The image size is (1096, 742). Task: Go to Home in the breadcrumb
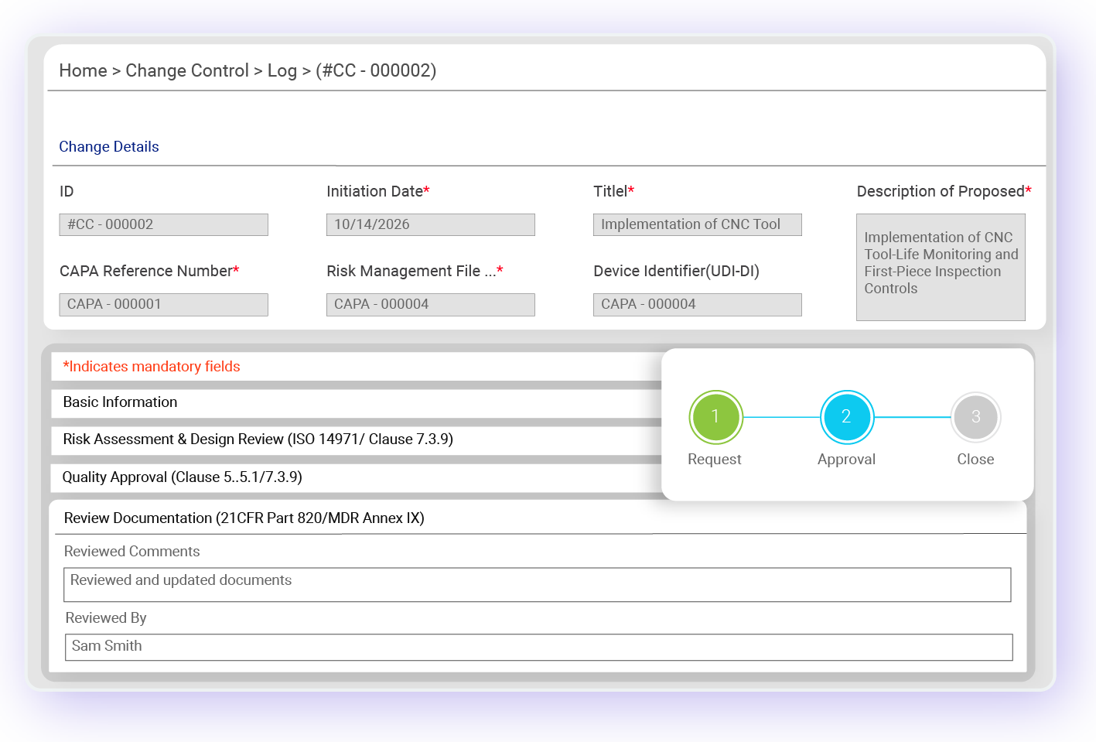pos(83,70)
